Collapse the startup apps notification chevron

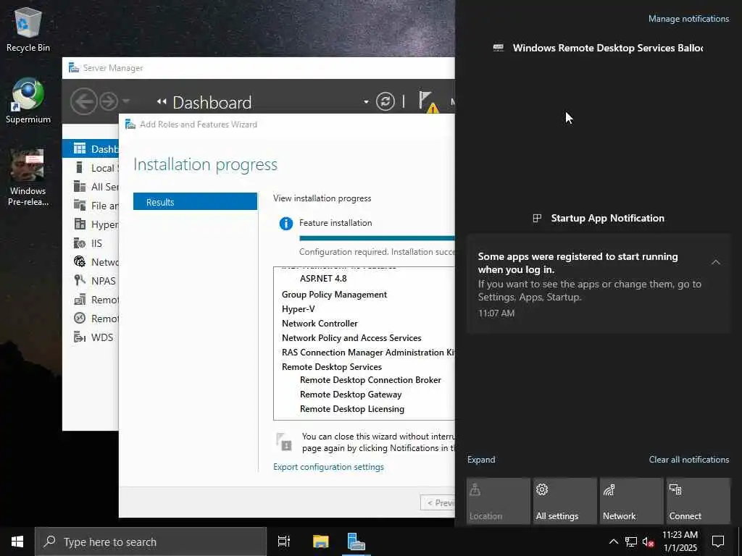(715, 262)
